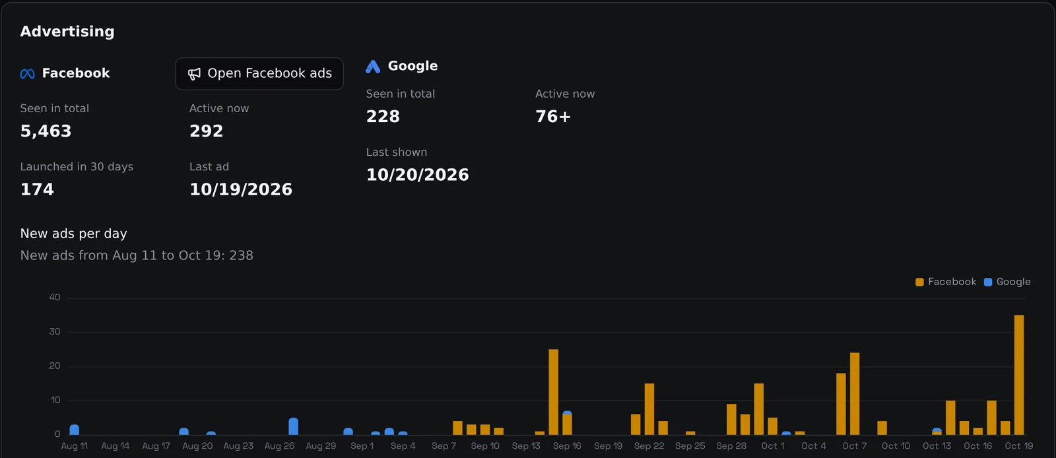
Task: Click the y-axis label 40
Action: point(55,298)
